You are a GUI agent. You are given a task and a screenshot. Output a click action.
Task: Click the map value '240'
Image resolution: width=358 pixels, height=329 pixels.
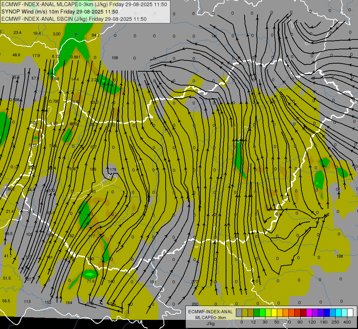point(91,259)
